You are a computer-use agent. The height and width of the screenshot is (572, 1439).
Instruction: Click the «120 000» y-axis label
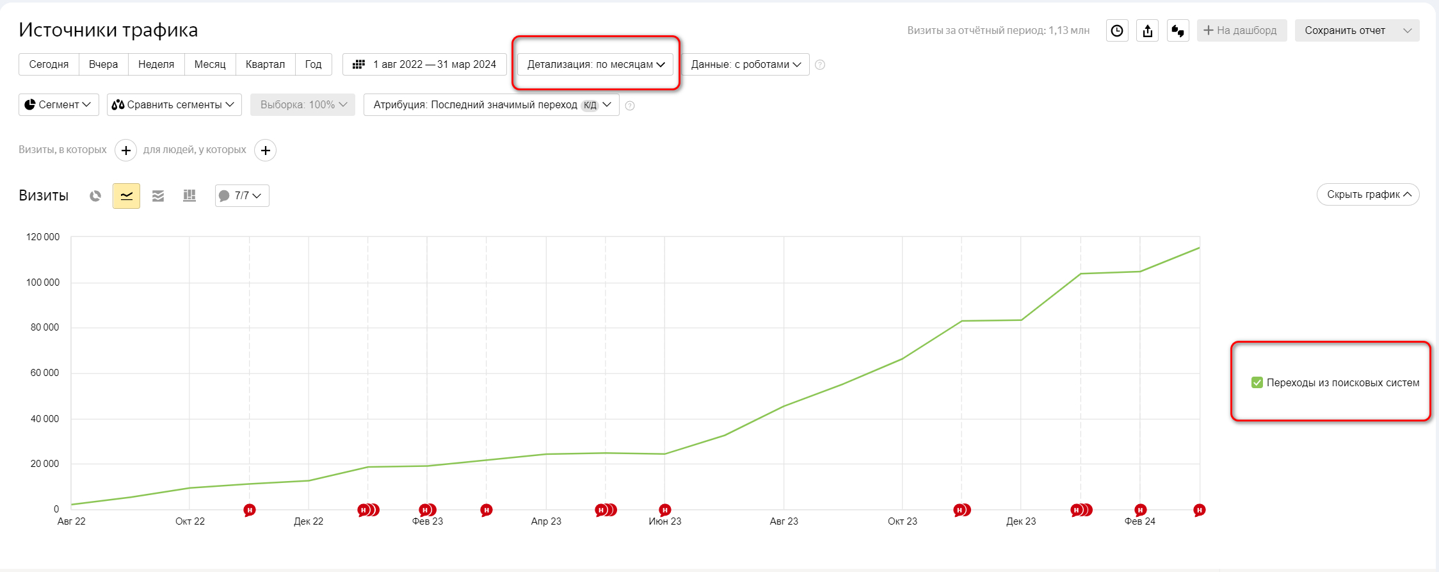(x=43, y=237)
